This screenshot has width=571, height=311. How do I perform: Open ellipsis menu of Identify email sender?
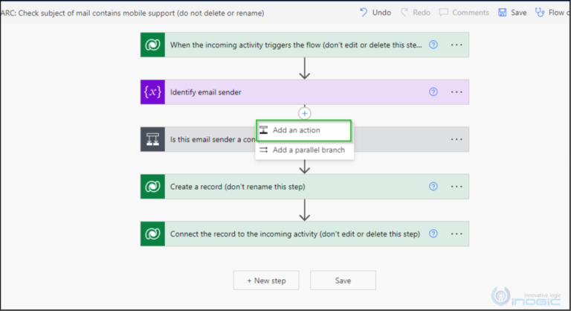pos(457,92)
